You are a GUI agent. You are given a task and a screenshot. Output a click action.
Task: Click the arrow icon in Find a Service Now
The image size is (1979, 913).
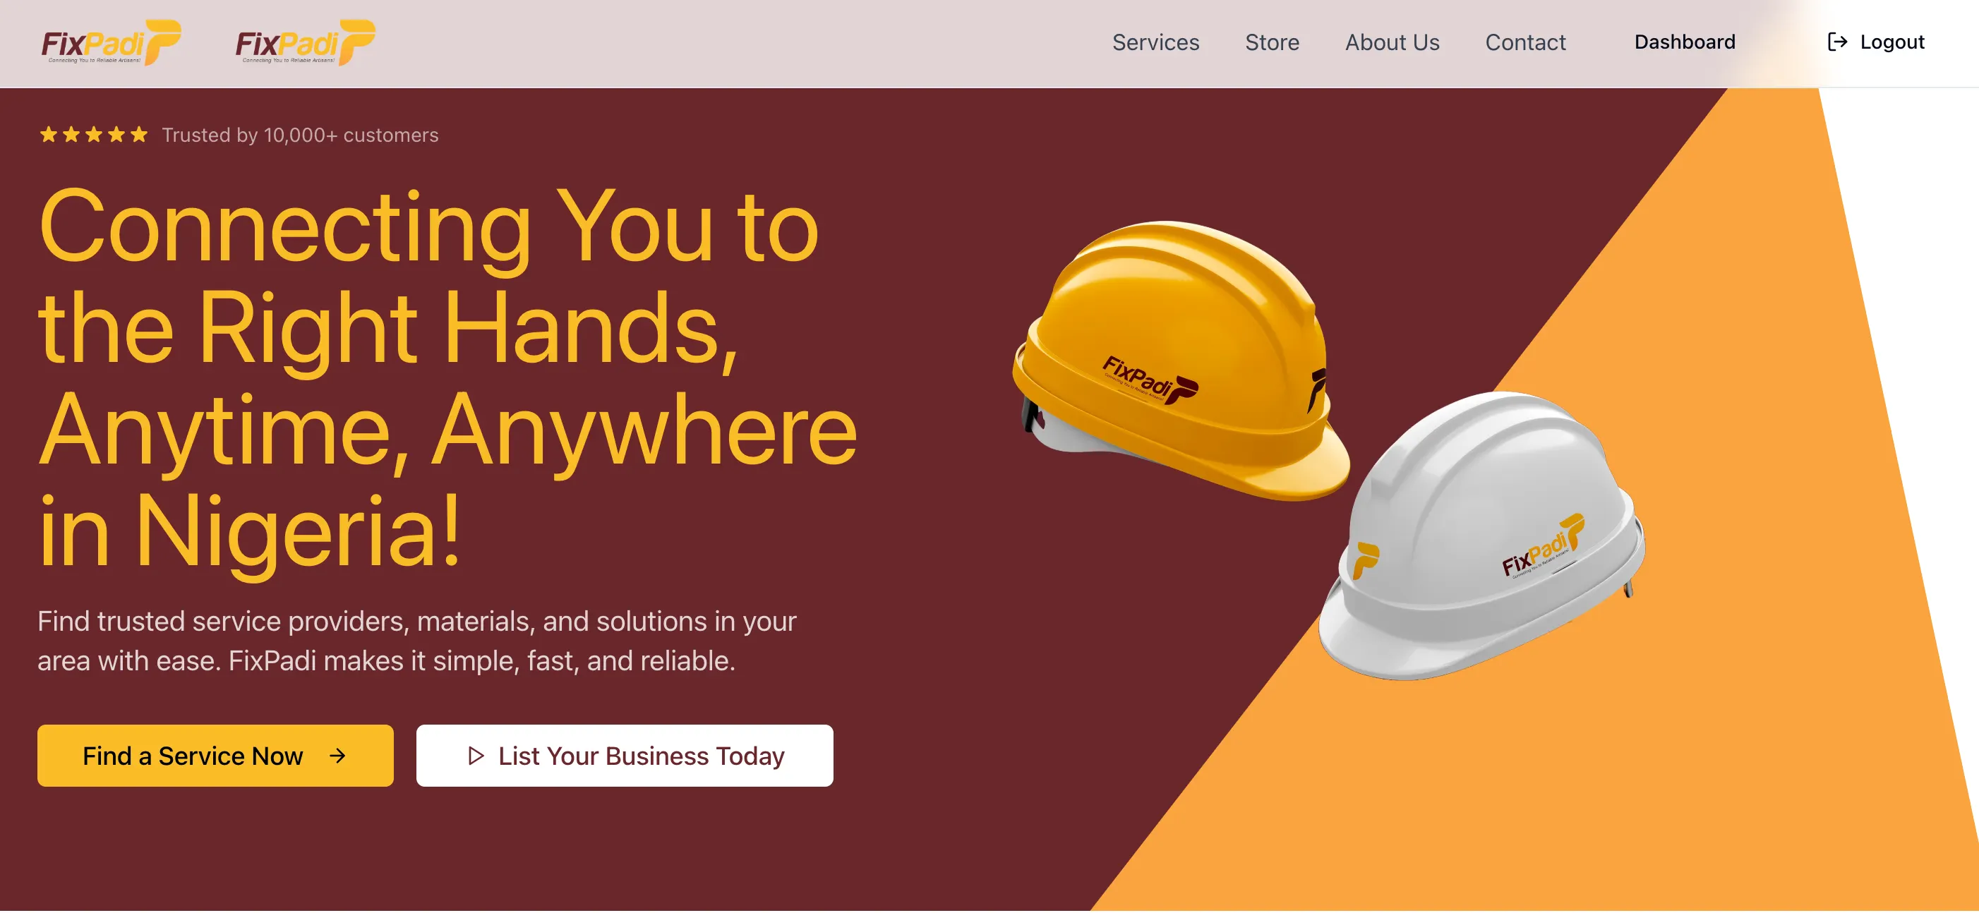tap(337, 756)
